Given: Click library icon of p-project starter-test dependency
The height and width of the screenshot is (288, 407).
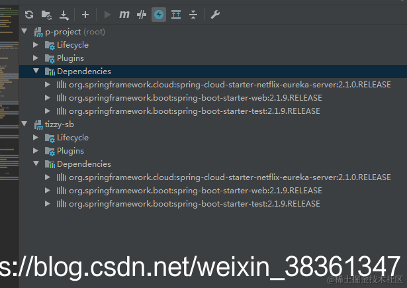Looking at the screenshot, I should tap(62, 111).
